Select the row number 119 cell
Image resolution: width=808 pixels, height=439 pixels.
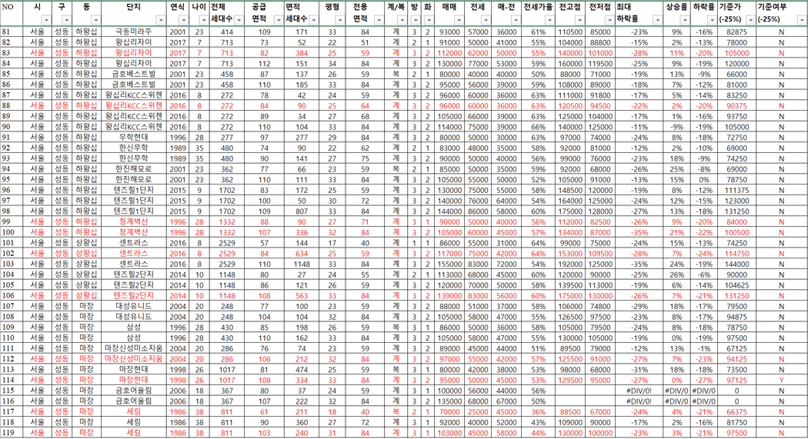pyautogui.click(x=12, y=433)
